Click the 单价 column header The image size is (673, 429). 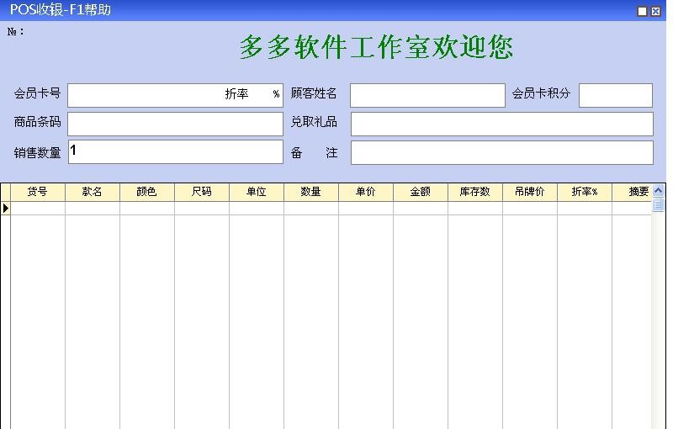pos(366,192)
